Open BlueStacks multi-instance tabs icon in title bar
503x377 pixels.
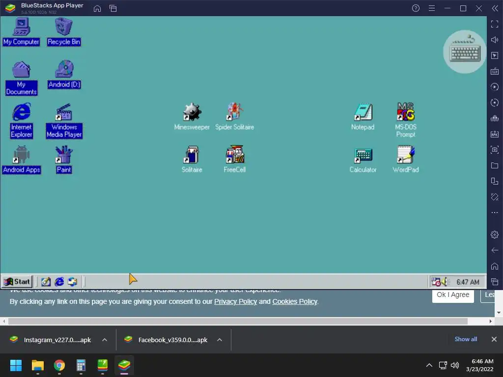coord(113,9)
